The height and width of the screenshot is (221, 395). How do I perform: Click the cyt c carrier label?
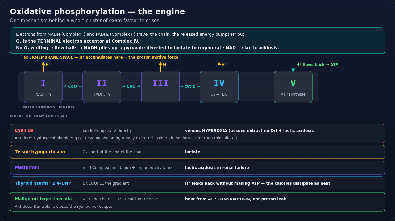tap(190, 86)
